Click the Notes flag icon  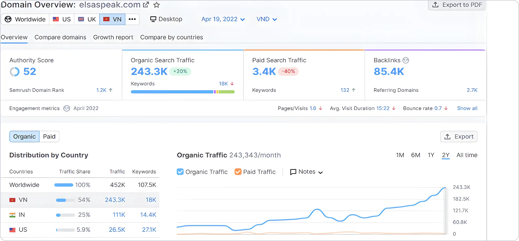pos(293,172)
